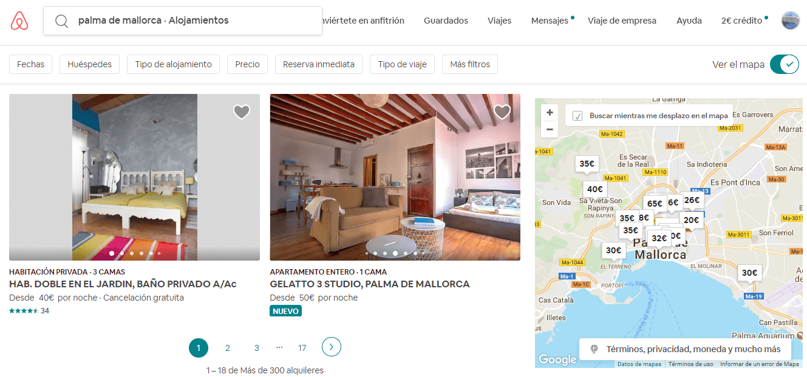The image size is (807, 377).
Task: Uncheck Buscar mientras me desplazo checkbox
Action: (x=577, y=116)
